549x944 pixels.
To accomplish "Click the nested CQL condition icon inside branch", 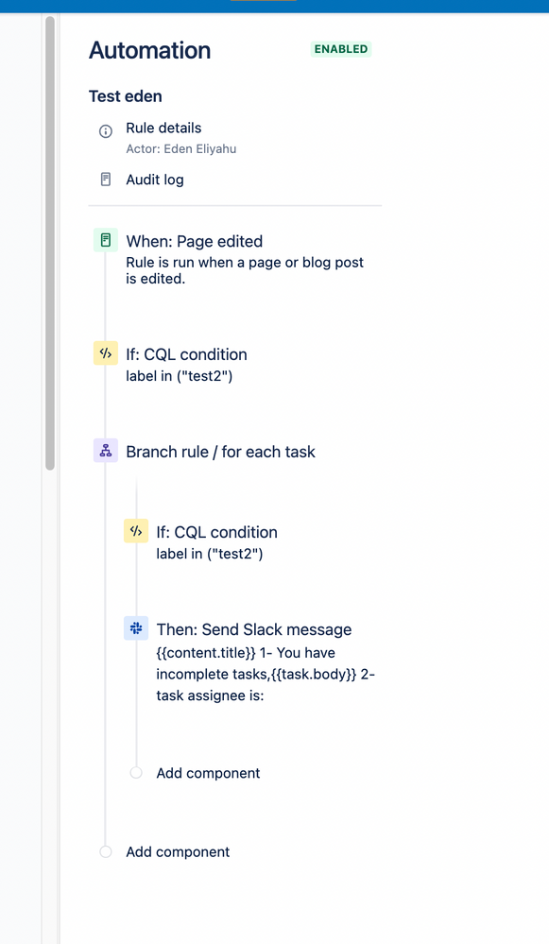I will click(135, 531).
